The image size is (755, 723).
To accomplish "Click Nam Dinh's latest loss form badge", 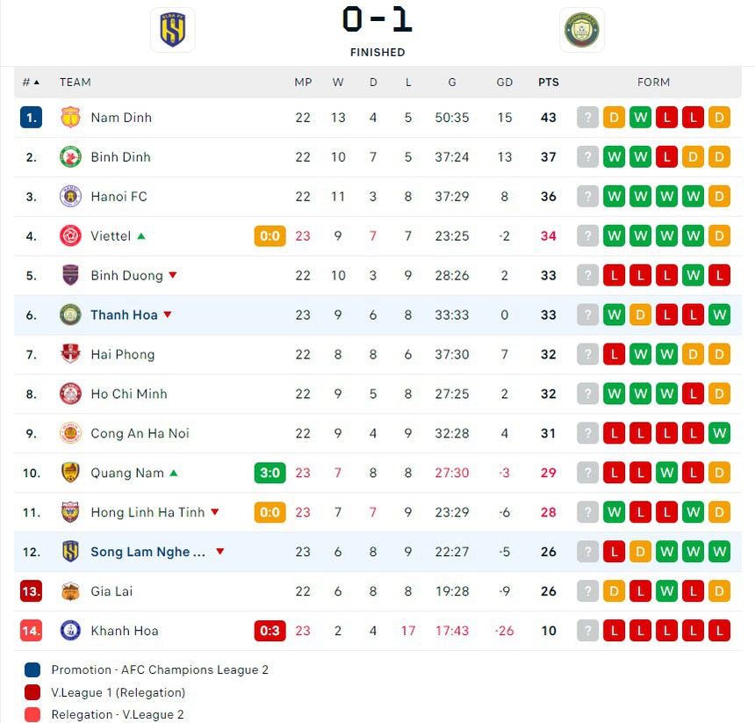I will pos(667,118).
